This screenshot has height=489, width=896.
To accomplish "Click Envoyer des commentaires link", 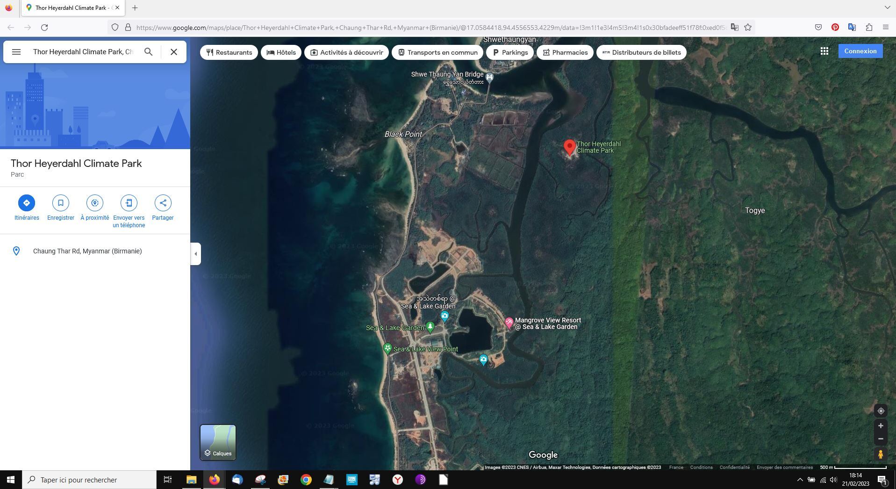I will (x=785, y=467).
